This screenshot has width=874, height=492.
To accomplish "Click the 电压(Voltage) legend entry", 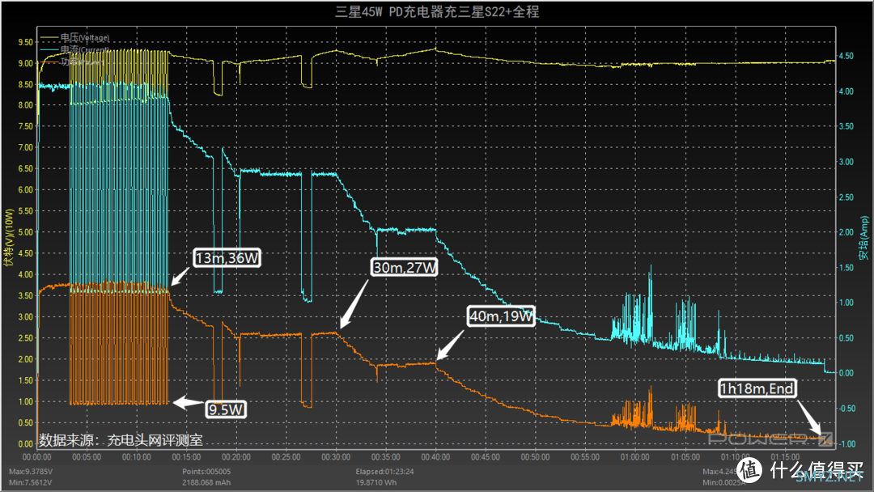I will tap(74, 38).
